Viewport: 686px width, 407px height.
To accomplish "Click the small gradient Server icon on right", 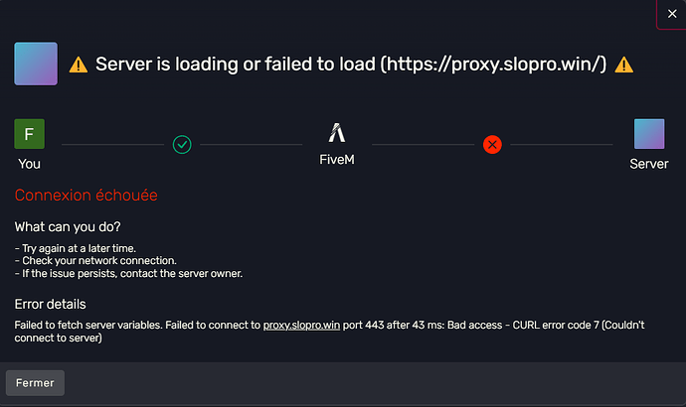I will pos(649,134).
